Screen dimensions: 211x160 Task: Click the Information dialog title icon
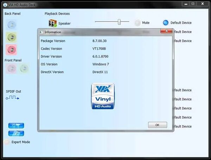coord(41,32)
